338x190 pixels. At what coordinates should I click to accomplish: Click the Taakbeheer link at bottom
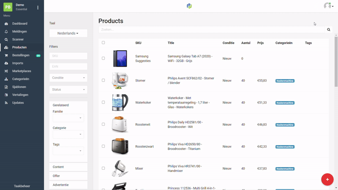click(22, 186)
